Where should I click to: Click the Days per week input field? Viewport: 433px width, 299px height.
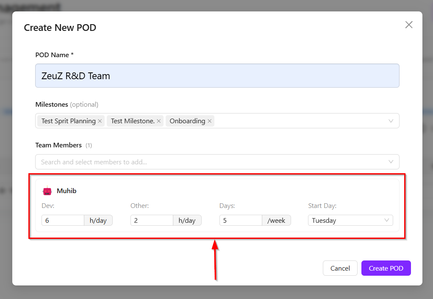coord(241,220)
